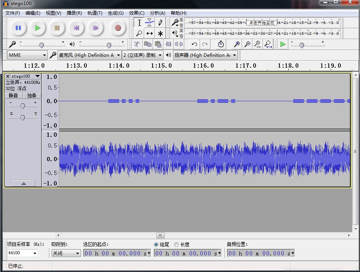Click the track pan slider handle
This screenshot has width=360, height=272.
(x=22, y=117)
